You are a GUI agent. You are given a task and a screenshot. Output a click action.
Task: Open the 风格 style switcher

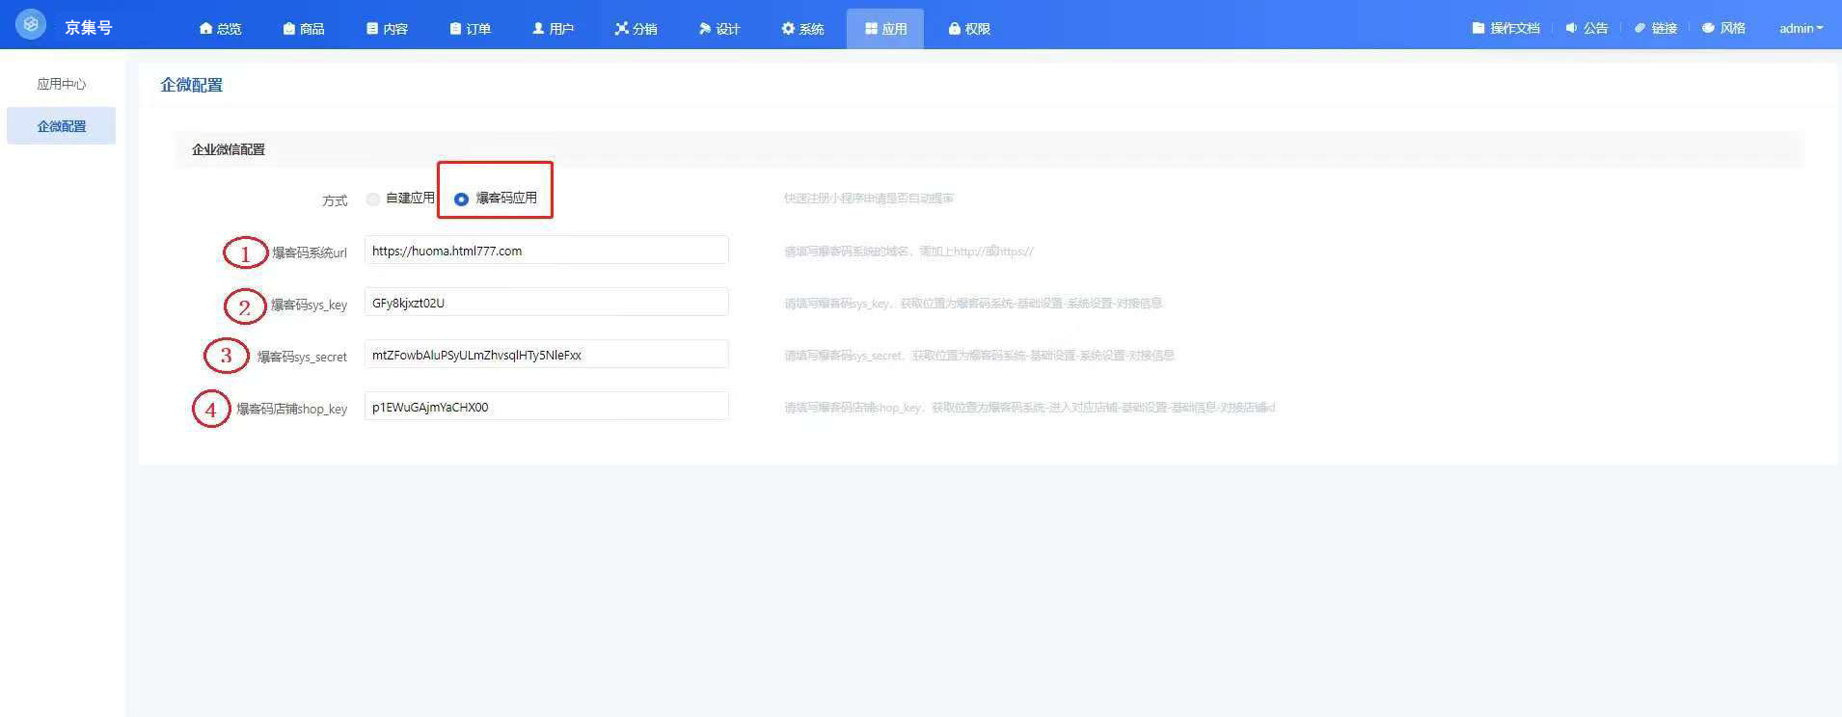pos(1724,29)
